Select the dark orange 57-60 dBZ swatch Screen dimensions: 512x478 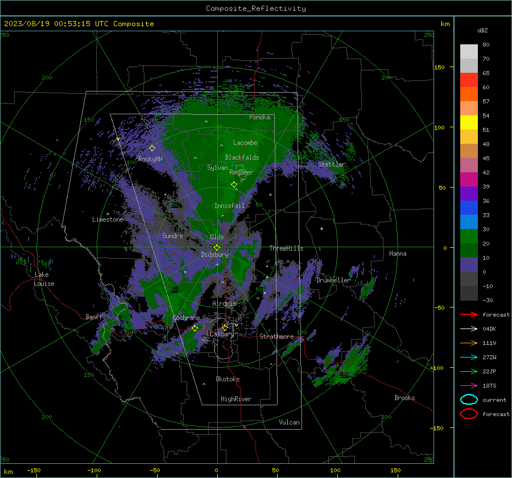point(469,94)
